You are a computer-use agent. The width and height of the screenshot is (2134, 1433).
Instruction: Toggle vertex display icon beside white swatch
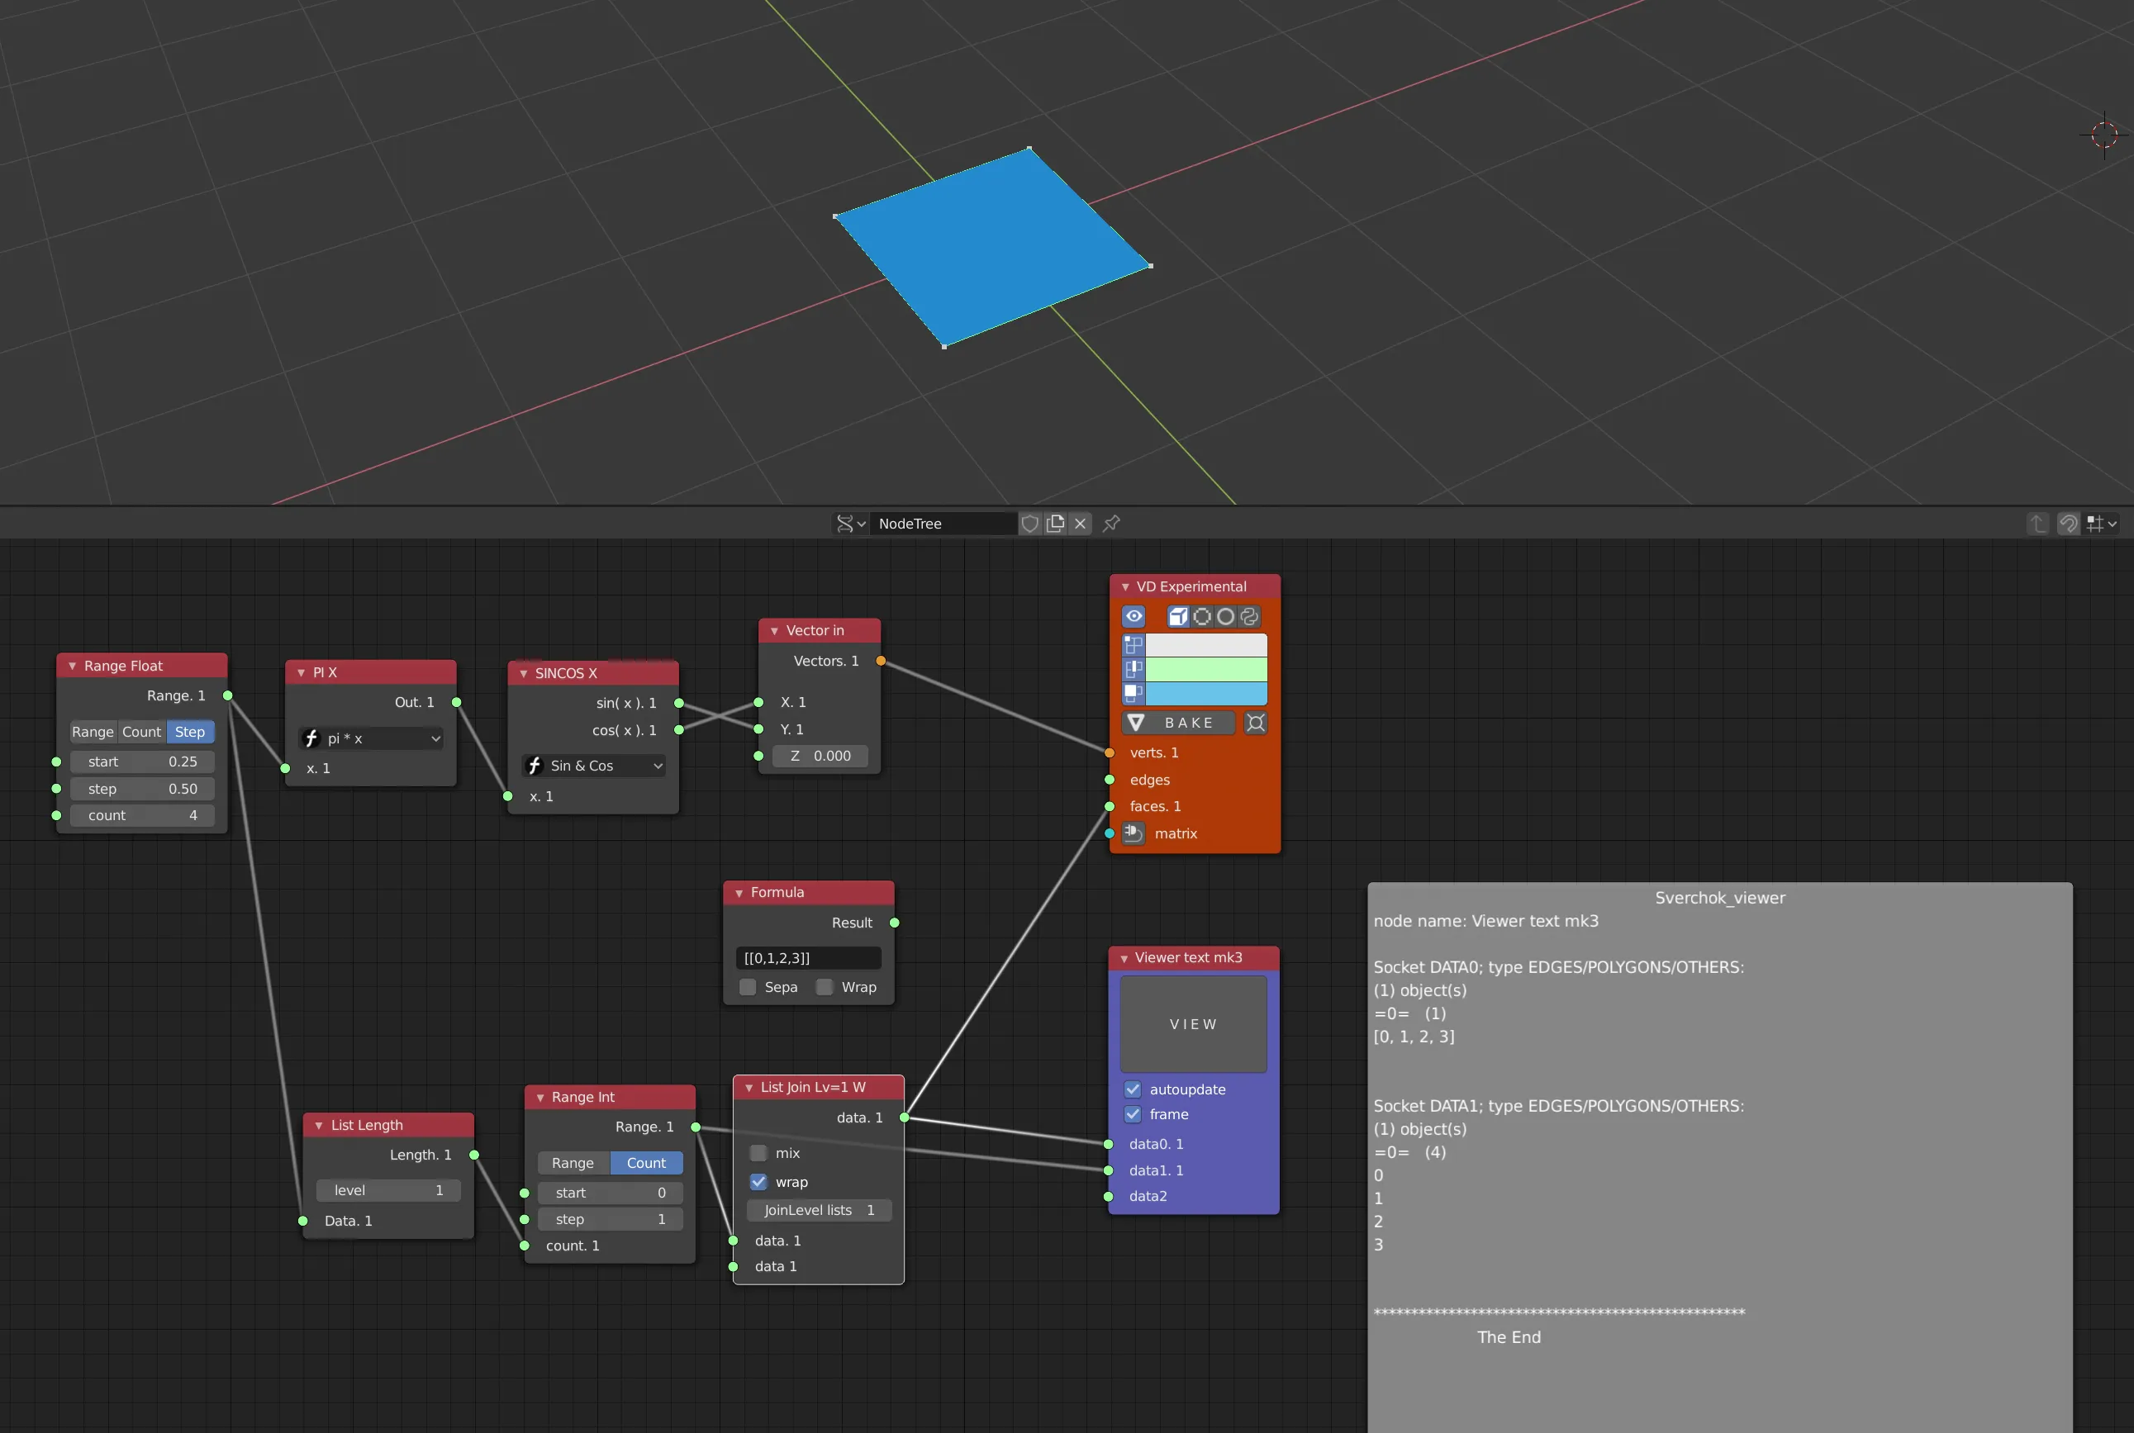pyautogui.click(x=1134, y=644)
